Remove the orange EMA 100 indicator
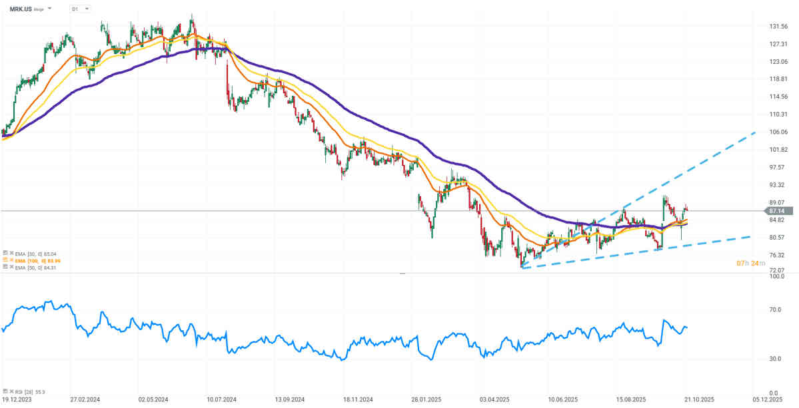This screenshot has width=799, height=408. point(11,260)
